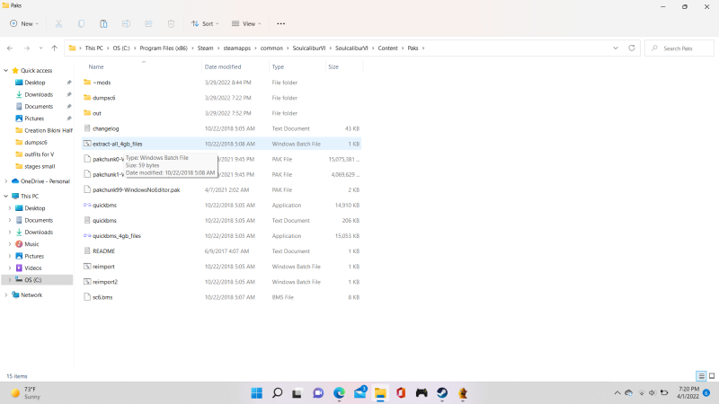719x404 pixels.
Task: Switch to large thumbnails view icon
Action: 712,376
